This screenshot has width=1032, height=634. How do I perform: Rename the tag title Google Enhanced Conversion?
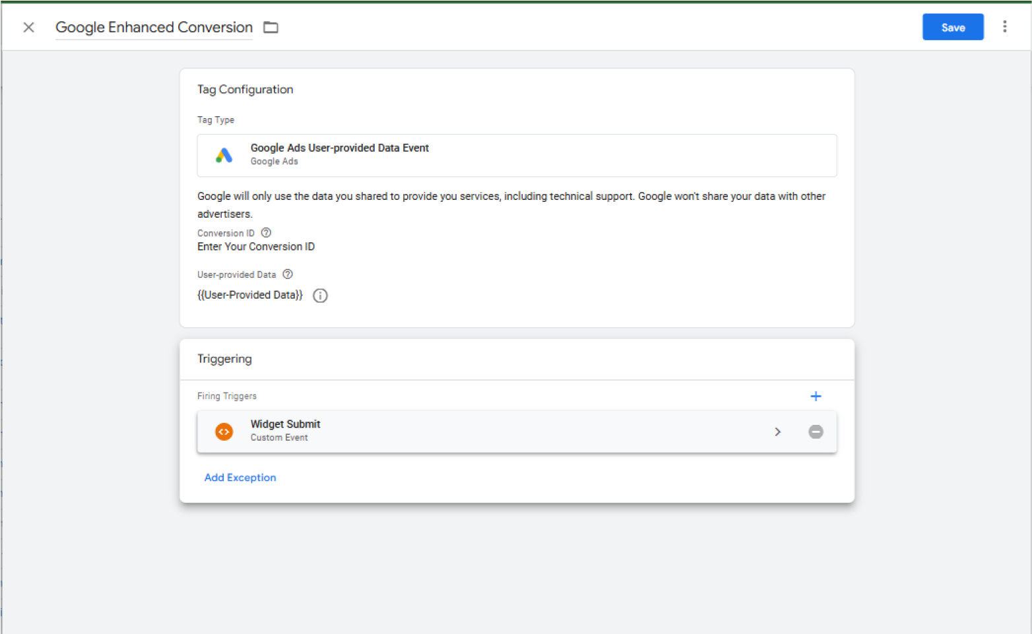[154, 27]
